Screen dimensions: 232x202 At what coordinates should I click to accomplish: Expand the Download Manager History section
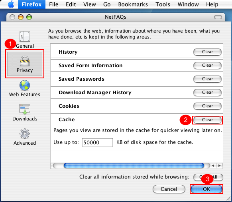click(95, 93)
